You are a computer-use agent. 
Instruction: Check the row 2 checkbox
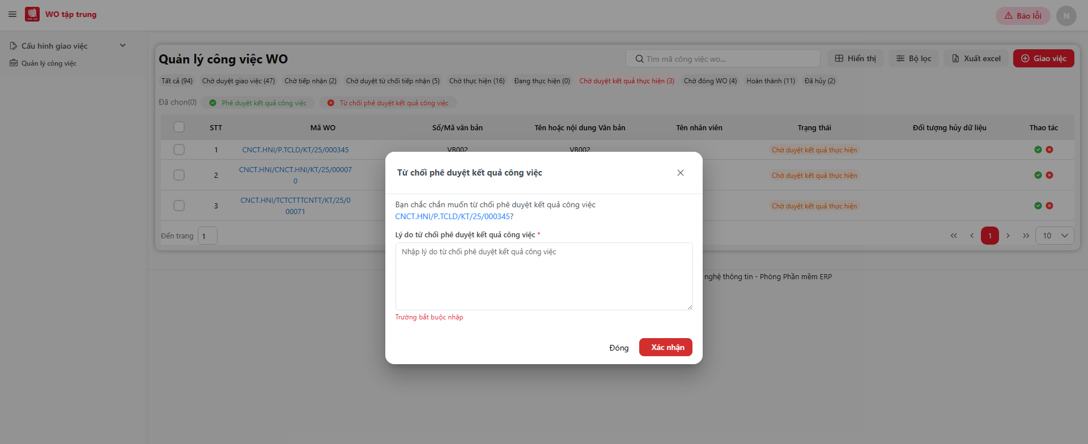179,175
